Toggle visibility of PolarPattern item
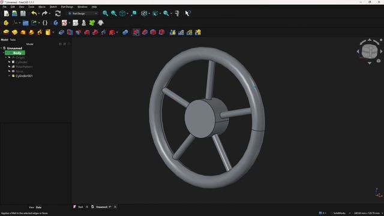Screen dimensions: 384x216 pyautogui.click(x=10, y=67)
